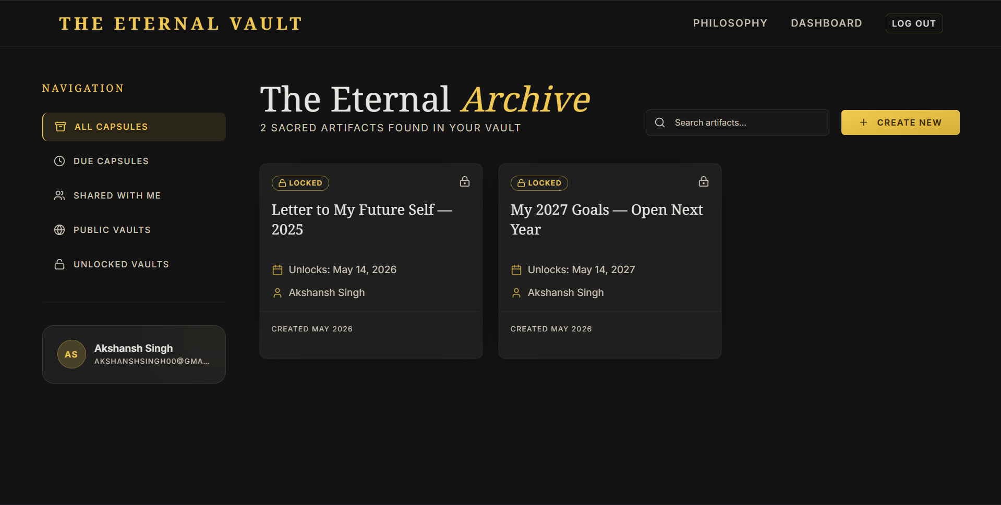The image size is (1001, 505).
Task: Open the Philosophy page from top navigation
Action: 730,23
